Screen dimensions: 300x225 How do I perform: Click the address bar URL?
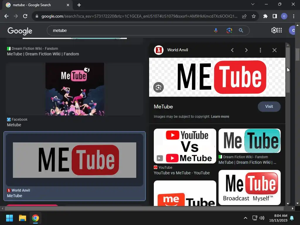click(139, 16)
